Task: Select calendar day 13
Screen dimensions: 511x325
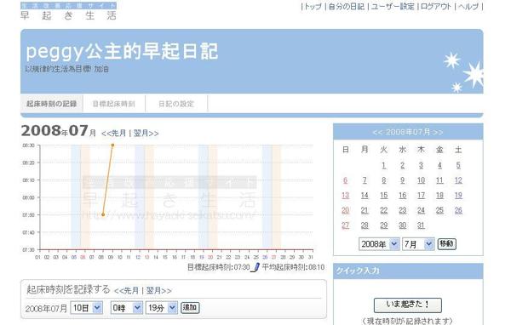Action: click(x=346, y=196)
